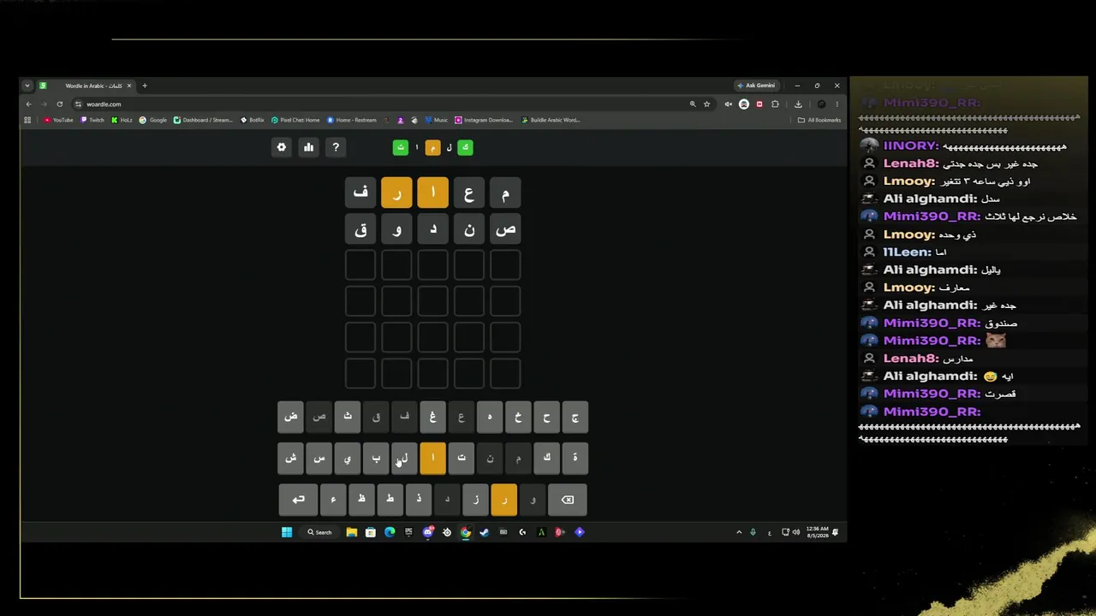Submit the guess with the enter key
Screen dimensions: 1096x616
point(298,500)
